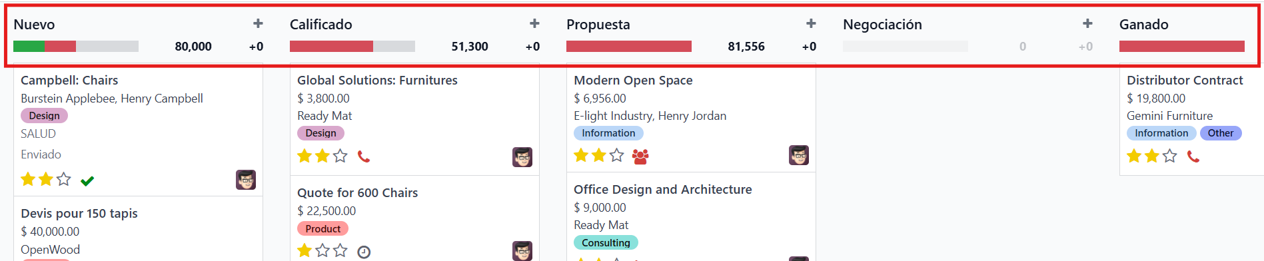Open phone call activity on Global Solutions card

364,156
